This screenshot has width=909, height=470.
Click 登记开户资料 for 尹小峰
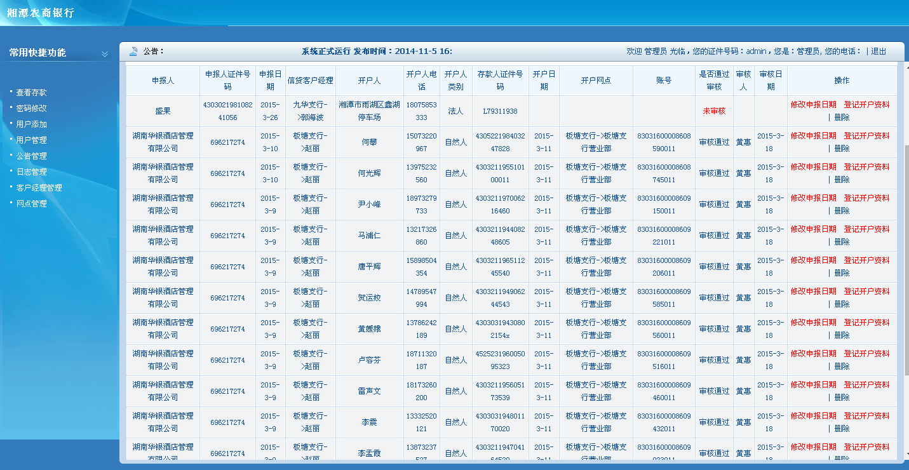click(x=867, y=198)
